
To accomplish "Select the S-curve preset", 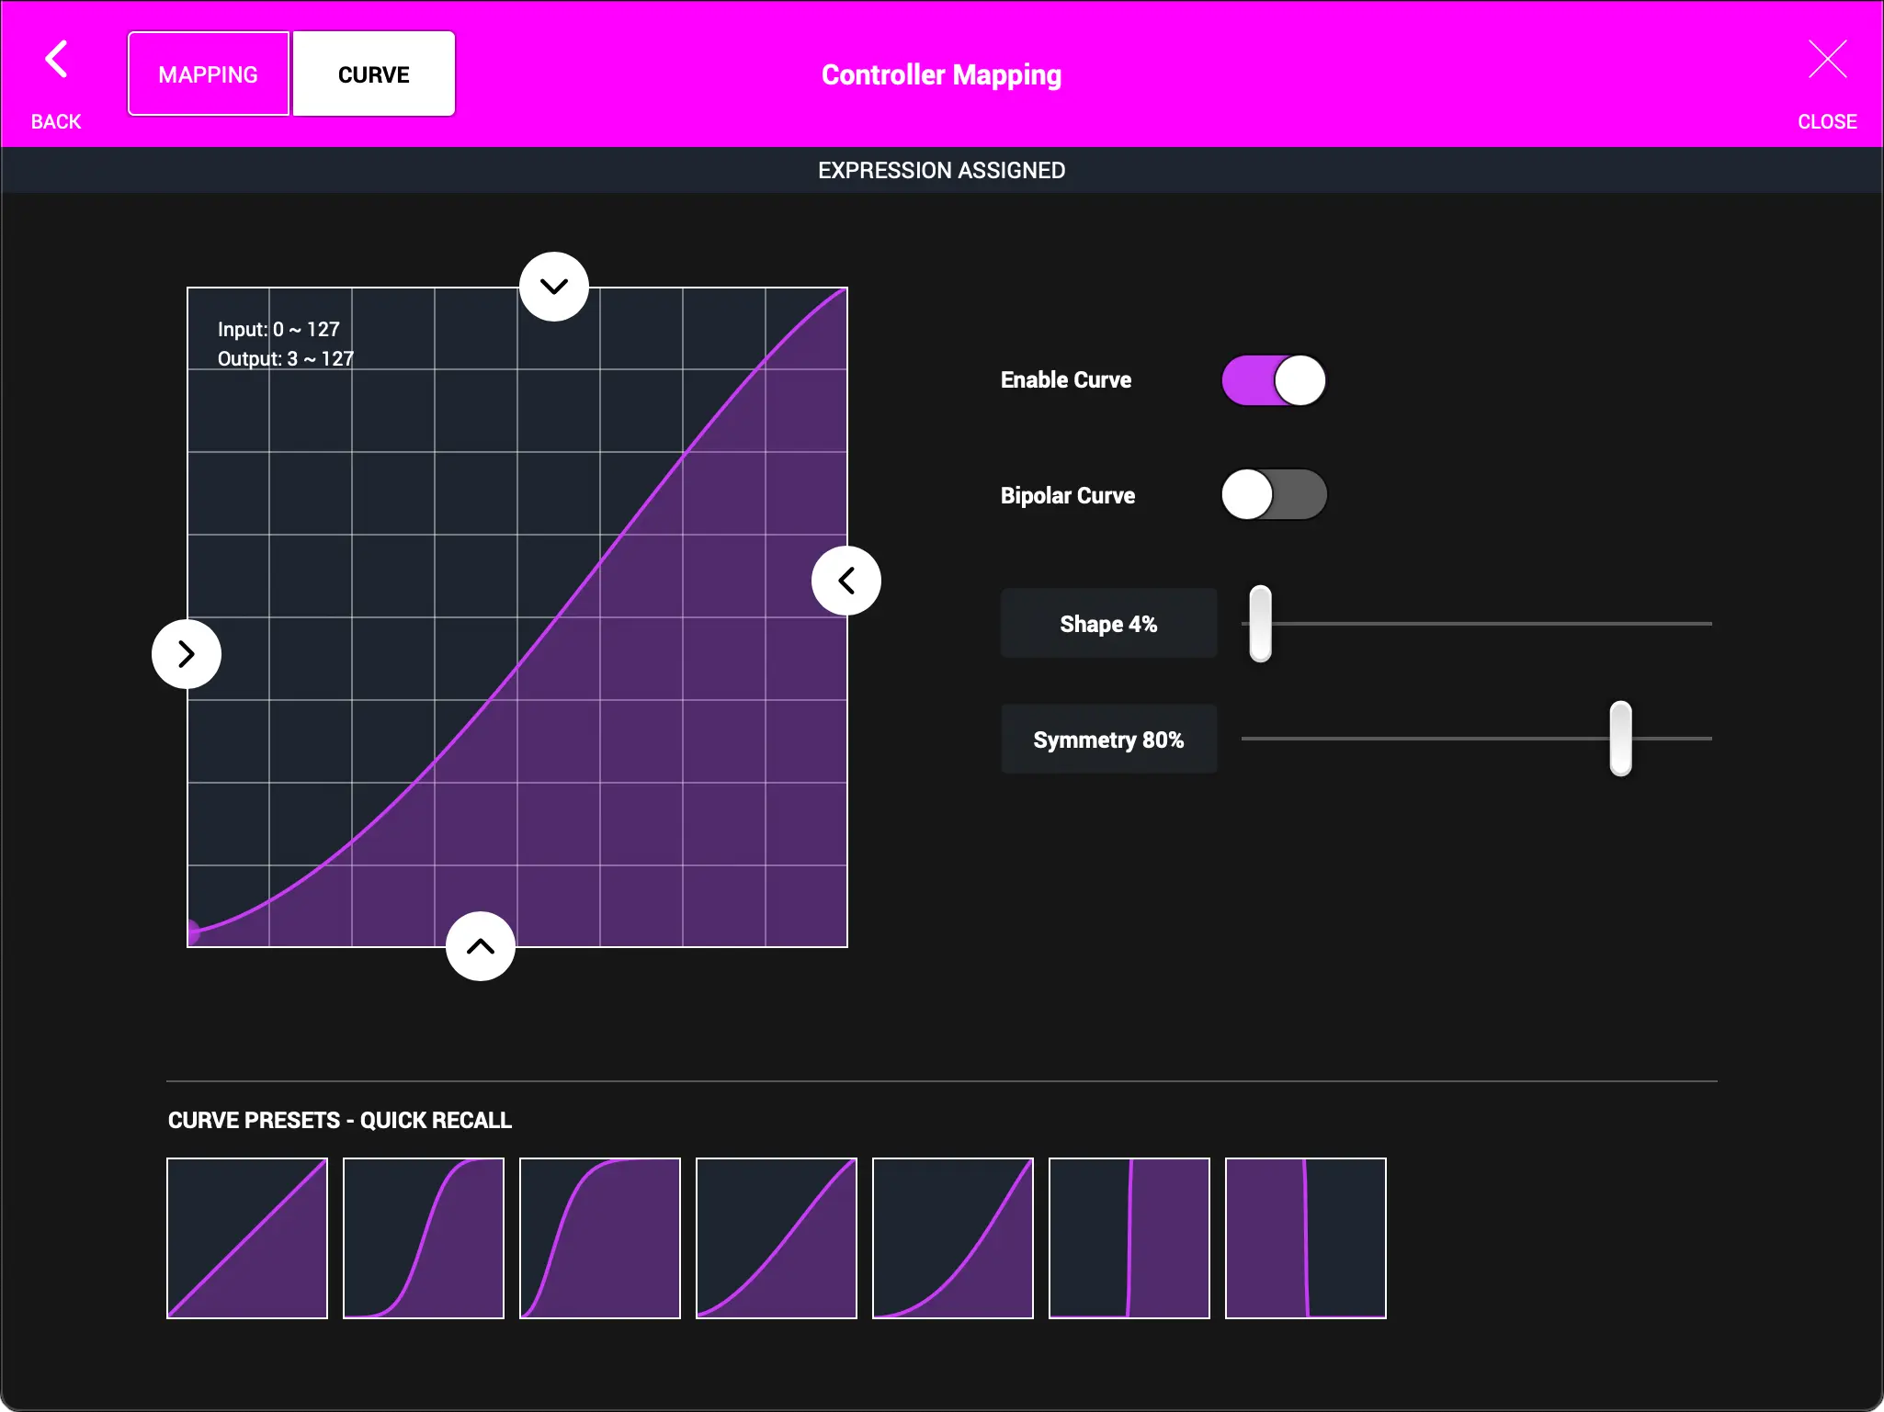I will tap(423, 1237).
